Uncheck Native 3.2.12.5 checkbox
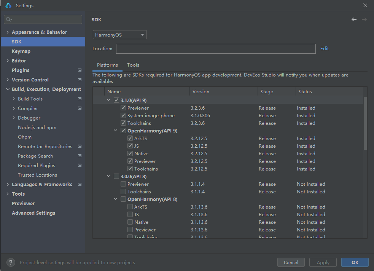This screenshot has height=271, width=374. (x=130, y=154)
